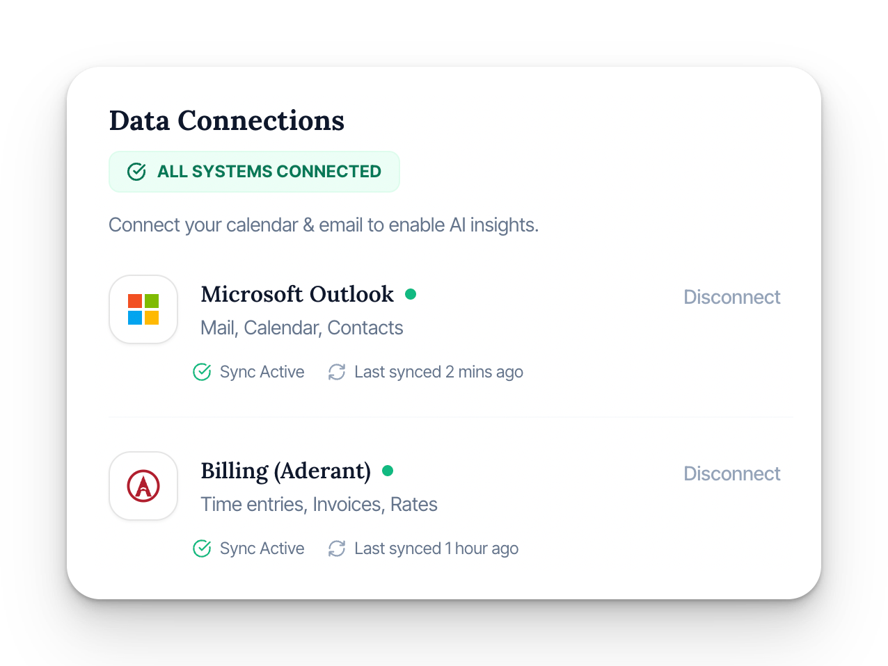Click the checkmark in ALL SYSTEMS CONNECTED badge

[x=136, y=171]
